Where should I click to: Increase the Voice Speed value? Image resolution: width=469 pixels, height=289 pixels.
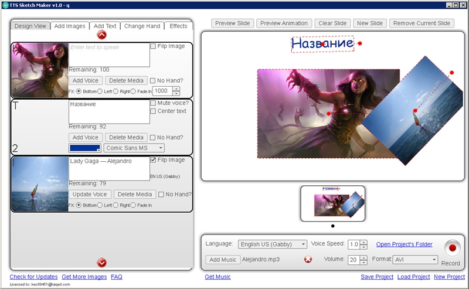coord(363,242)
